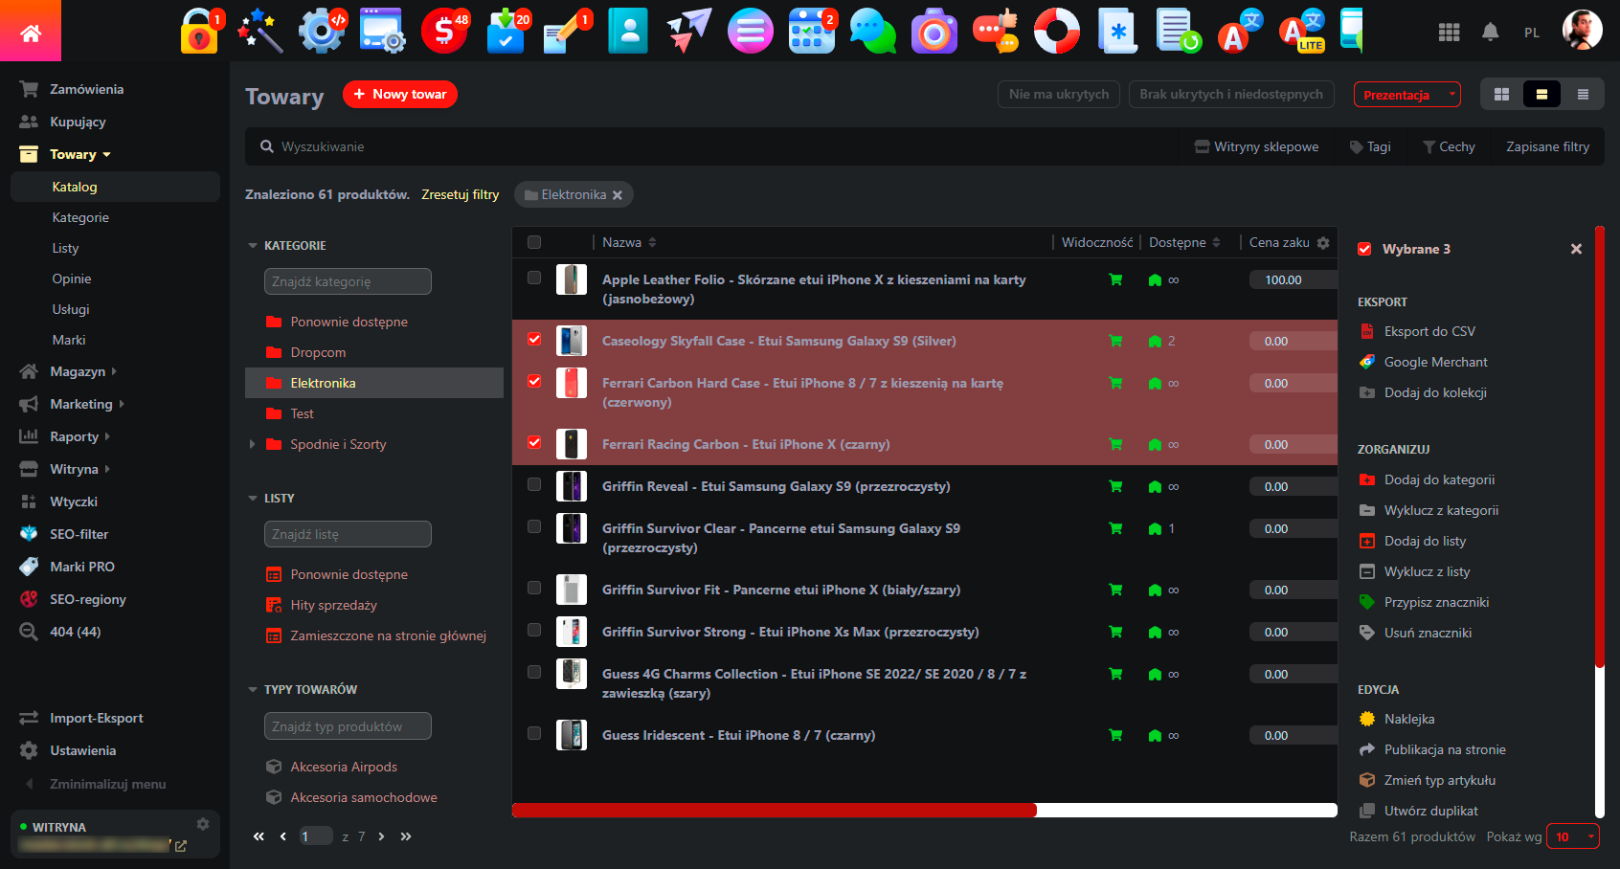Click the Zresetuj filtry link
Image resolution: width=1620 pixels, height=869 pixels.
[x=460, y=194]
